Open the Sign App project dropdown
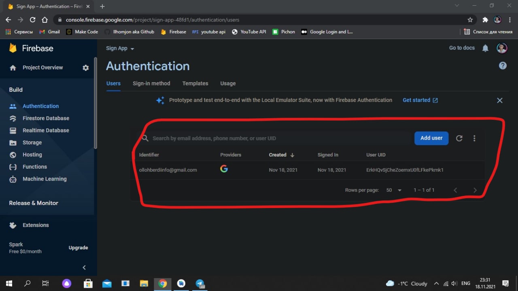 point(120,48)
